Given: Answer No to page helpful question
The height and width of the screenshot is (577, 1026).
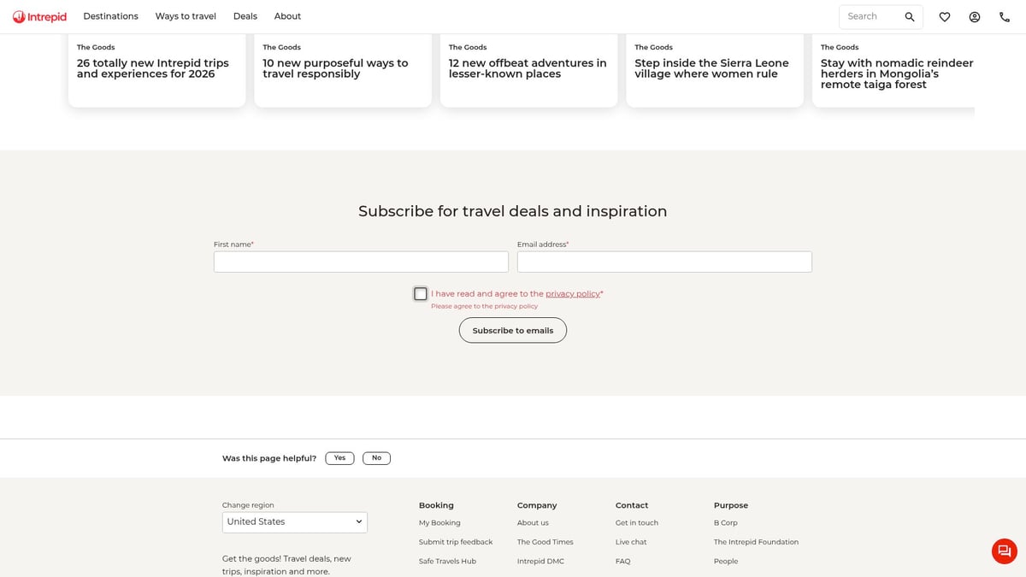Looking at the screenshot, I should point(376,458).
